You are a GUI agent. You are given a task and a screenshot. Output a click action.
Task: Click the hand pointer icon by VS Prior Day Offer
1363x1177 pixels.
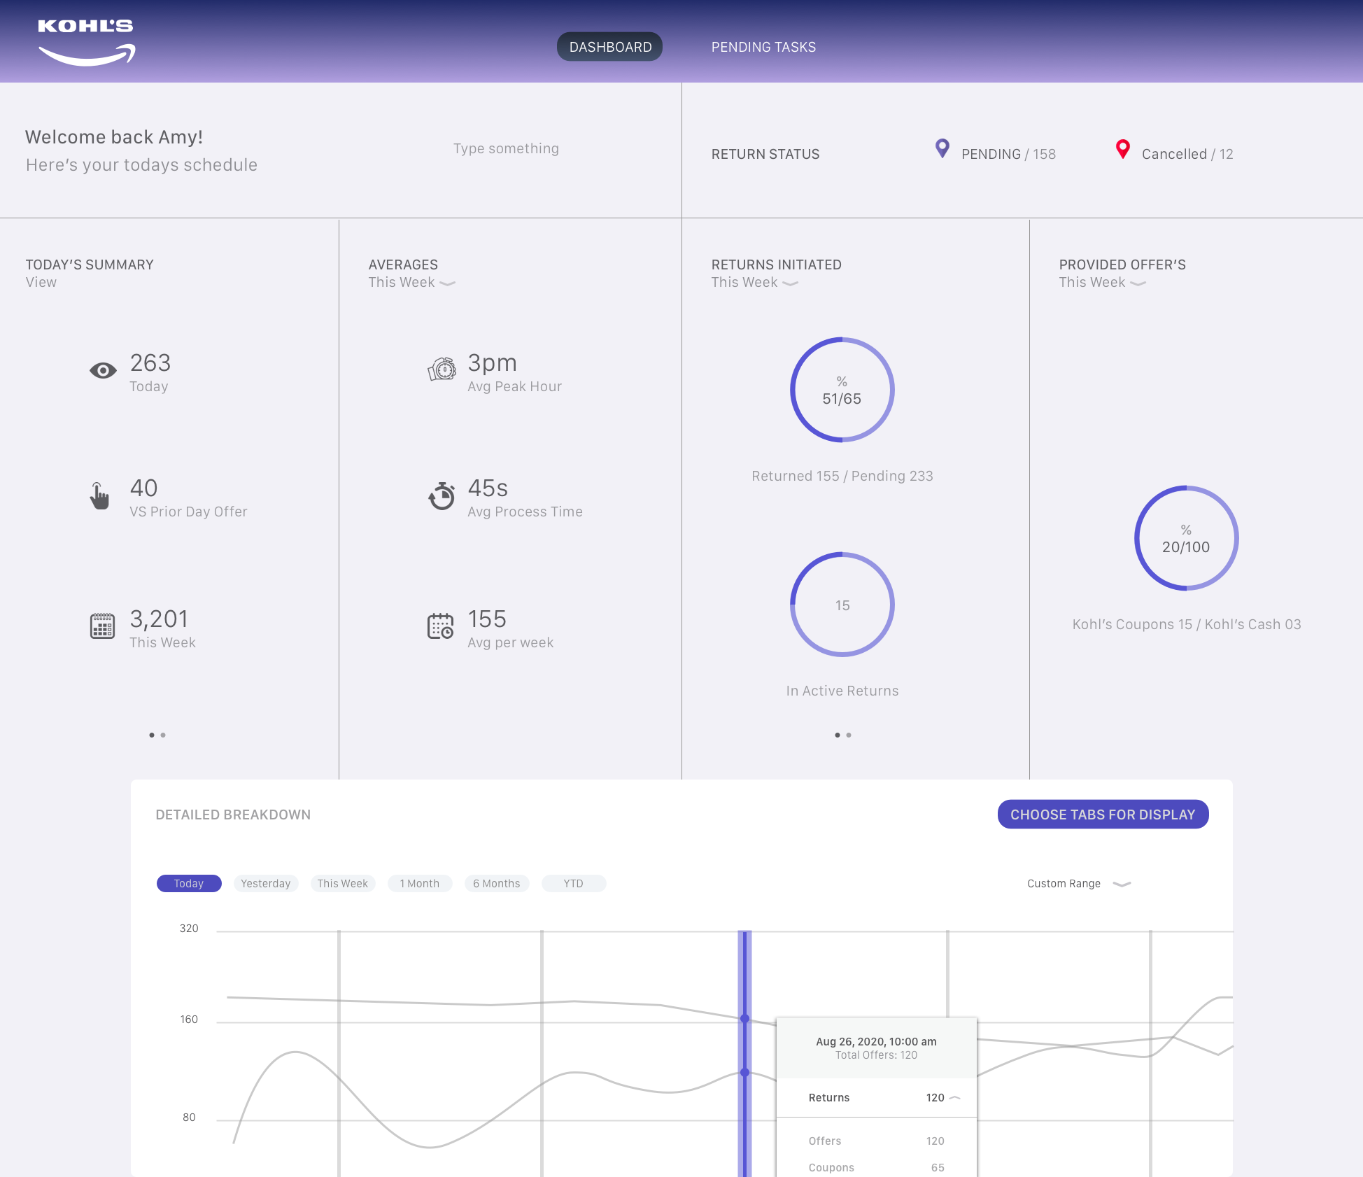(100, 496)
